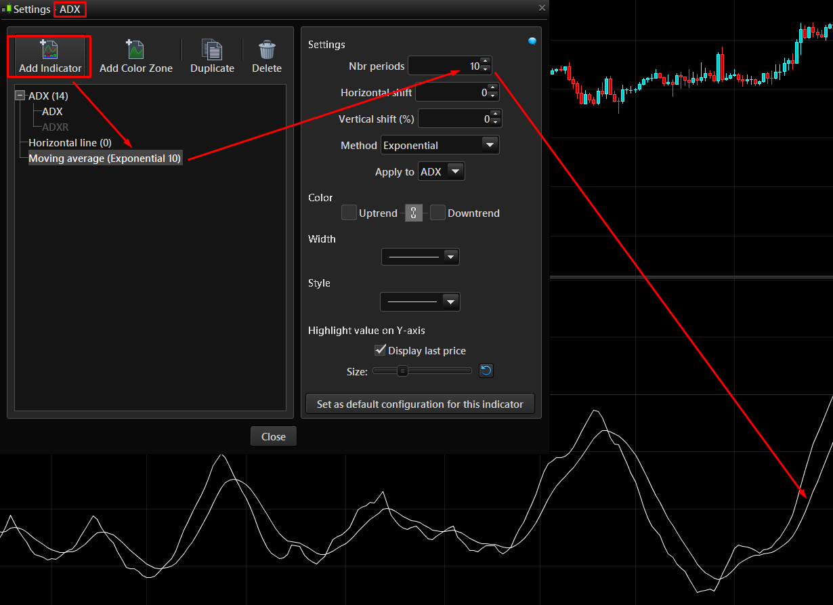Toggle the link icon between trend colors

coord(413,213)
